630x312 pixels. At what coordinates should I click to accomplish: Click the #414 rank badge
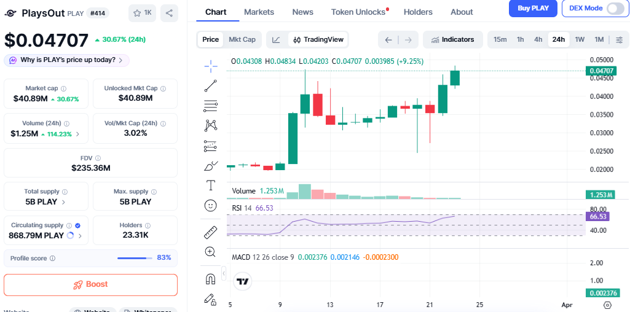(98, 14)
